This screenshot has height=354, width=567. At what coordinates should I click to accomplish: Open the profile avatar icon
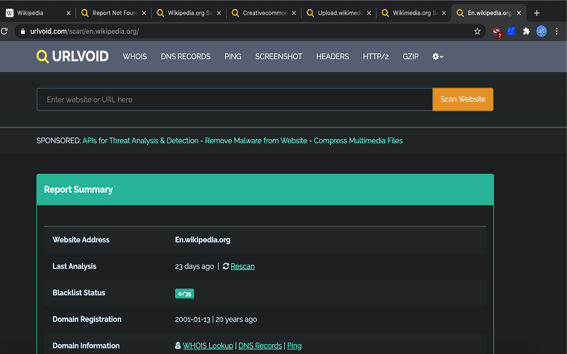click(541, 31)
